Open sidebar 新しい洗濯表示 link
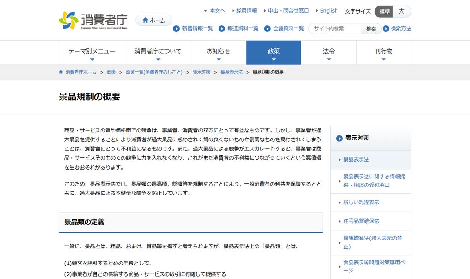Image resolution: width=470 pixels, height=279 pixels. [361, 202]
